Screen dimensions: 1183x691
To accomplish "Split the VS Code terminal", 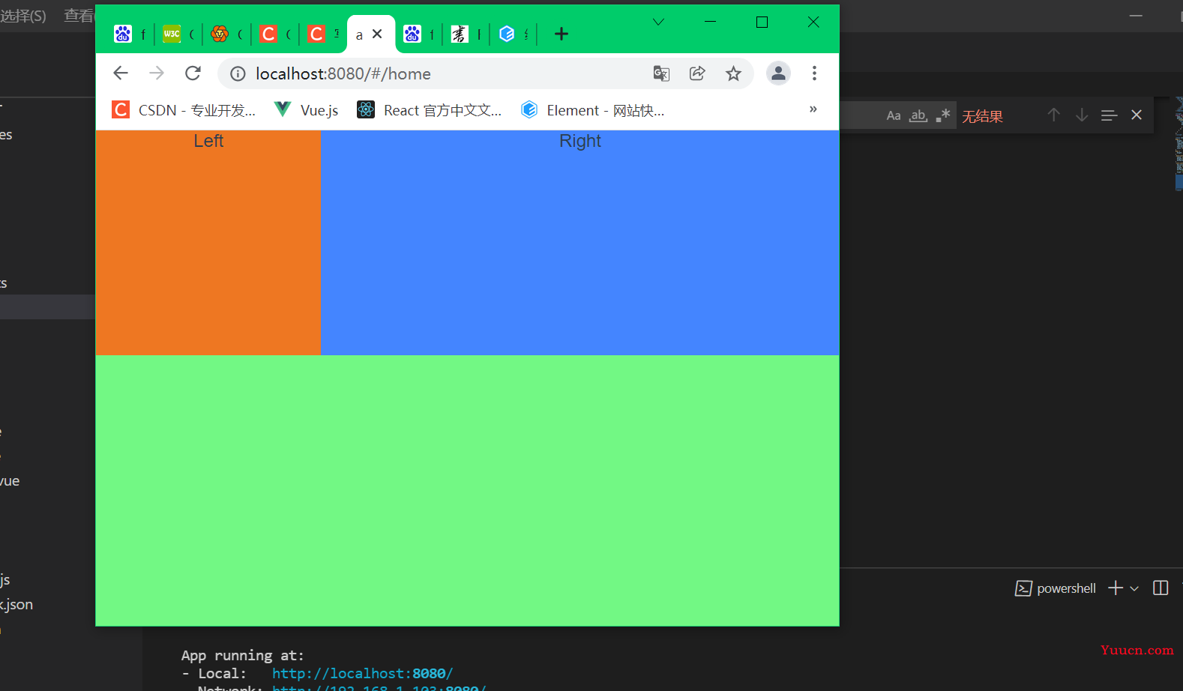I will [1161, 588].
